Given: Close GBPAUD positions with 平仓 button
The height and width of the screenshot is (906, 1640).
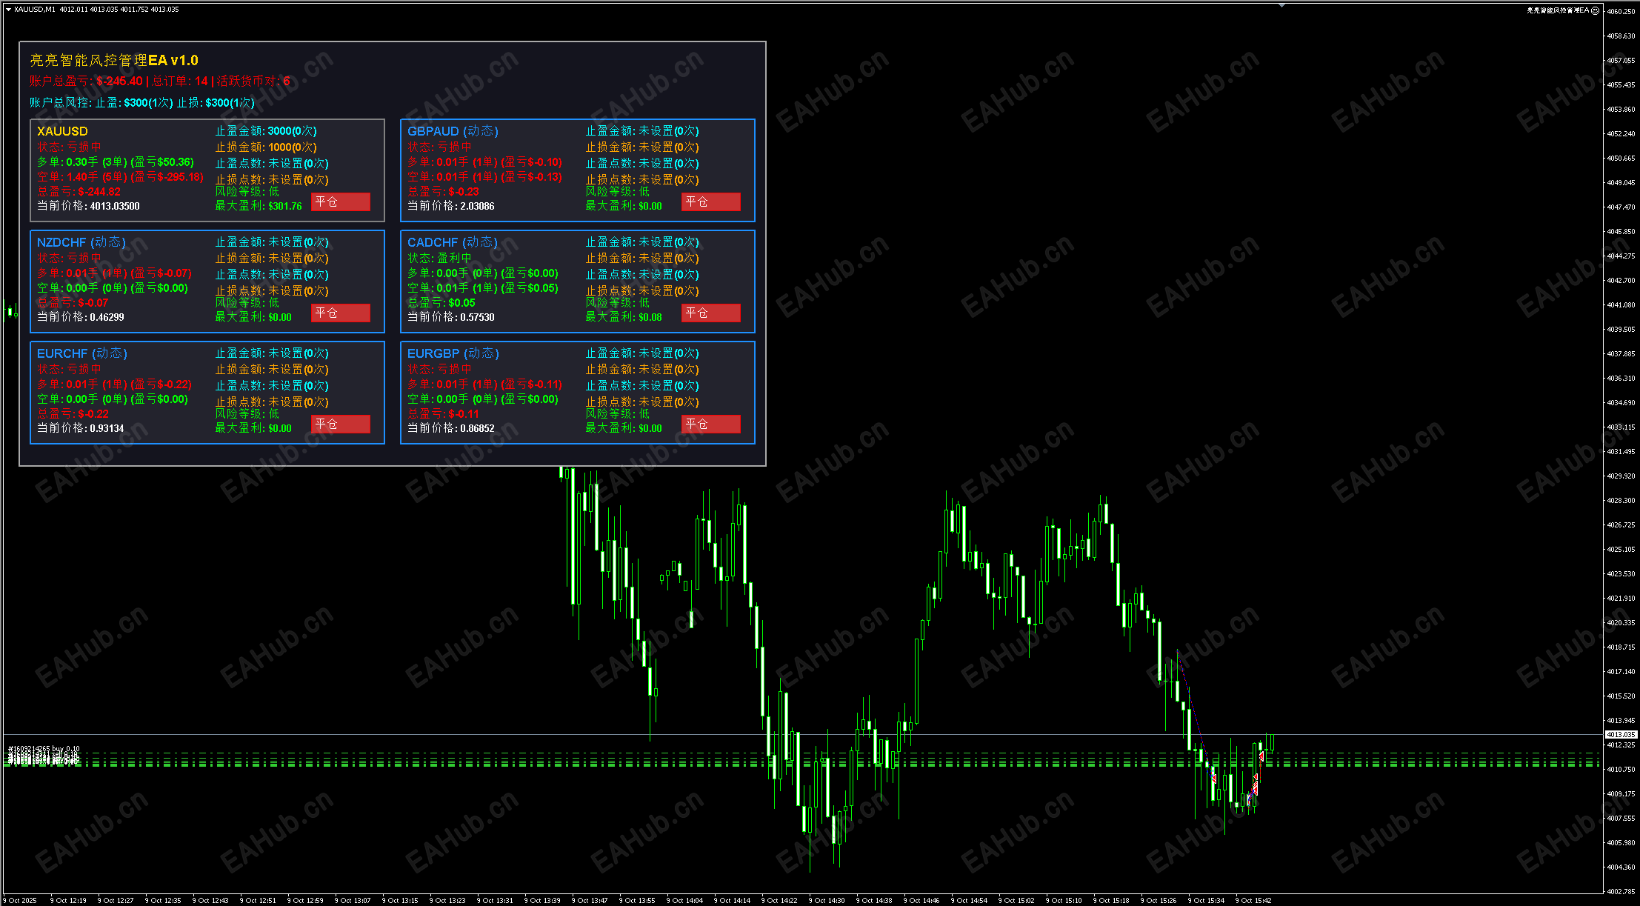Looking at the screenshot, I should pyautogui.click(x=710, y=202).
